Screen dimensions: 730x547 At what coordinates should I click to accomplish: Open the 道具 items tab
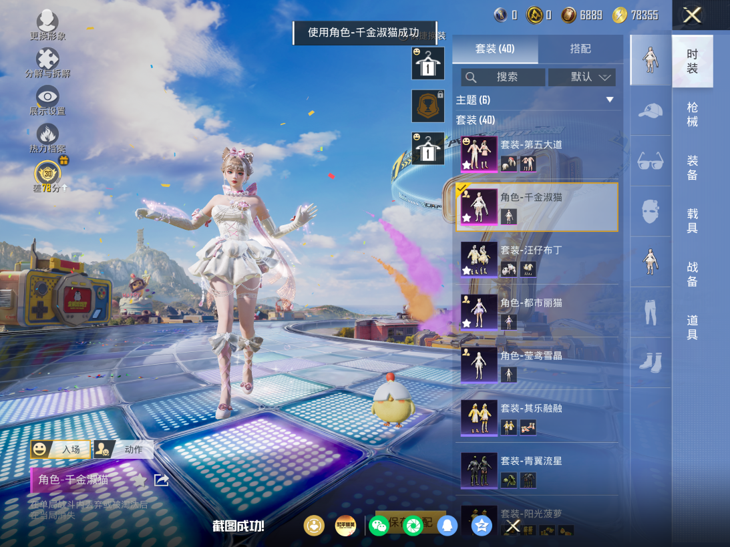tap(693, 327)
